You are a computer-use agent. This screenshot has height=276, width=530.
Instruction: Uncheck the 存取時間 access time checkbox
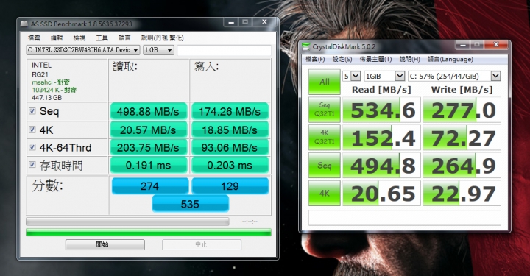pos(32,165)
